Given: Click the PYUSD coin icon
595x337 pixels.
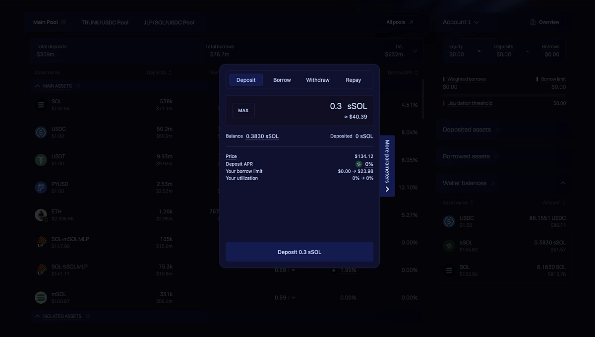Looking at the screenshot, I should coord(41,187).
